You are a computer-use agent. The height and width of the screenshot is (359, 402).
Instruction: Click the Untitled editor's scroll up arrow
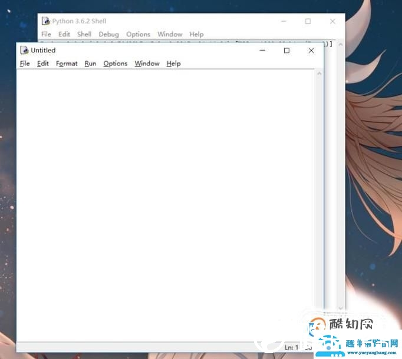point(319,74)
